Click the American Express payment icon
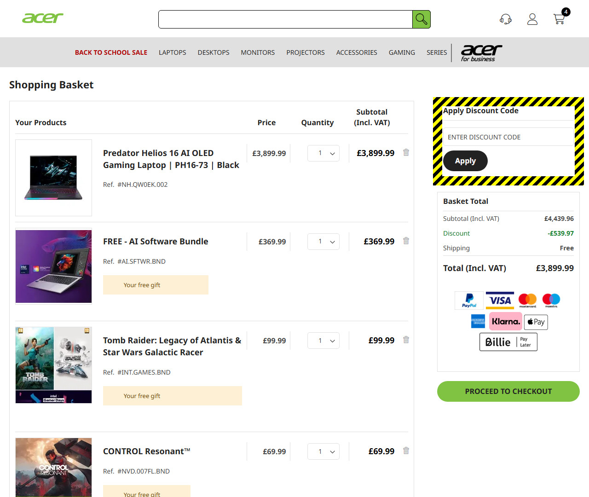 pos(478,321)
